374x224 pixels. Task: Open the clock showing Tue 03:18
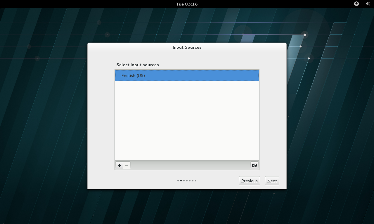coord(187,4)
